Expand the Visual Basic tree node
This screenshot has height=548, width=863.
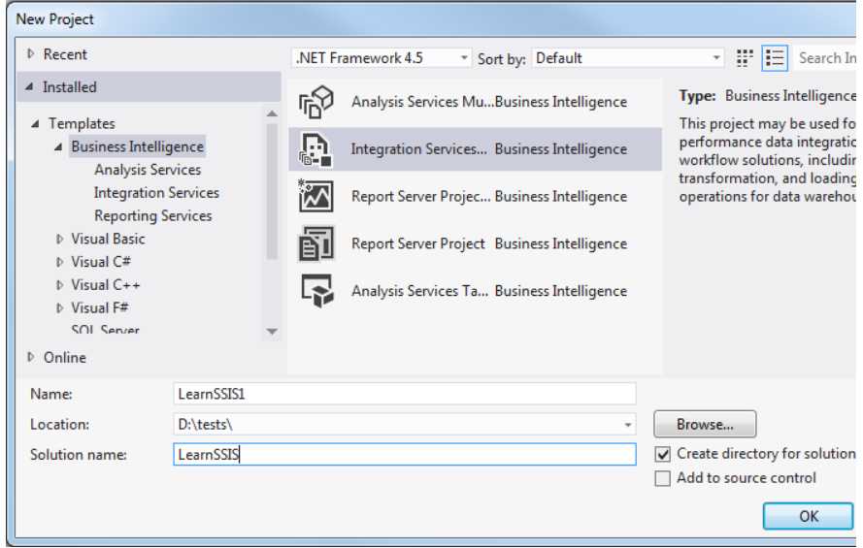coord(59,240)
